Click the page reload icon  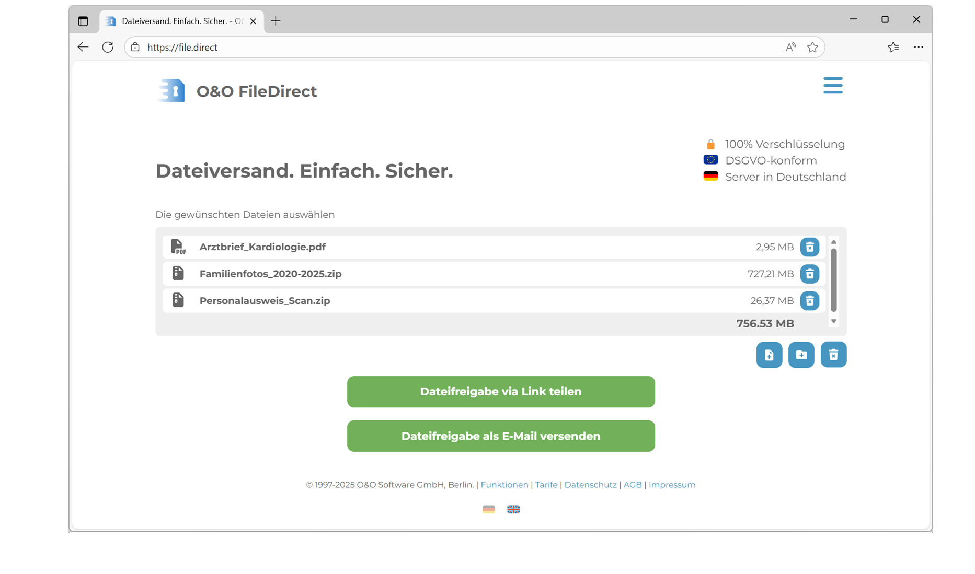(x=108, y=47)
